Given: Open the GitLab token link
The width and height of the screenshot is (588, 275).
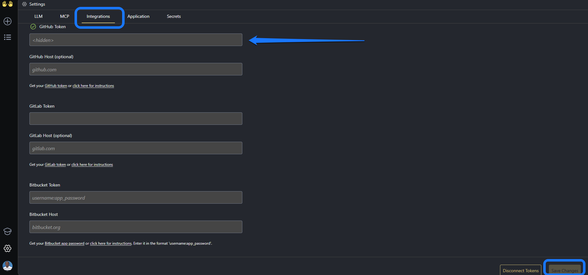Looking at the screenshot, I should 55,165.
